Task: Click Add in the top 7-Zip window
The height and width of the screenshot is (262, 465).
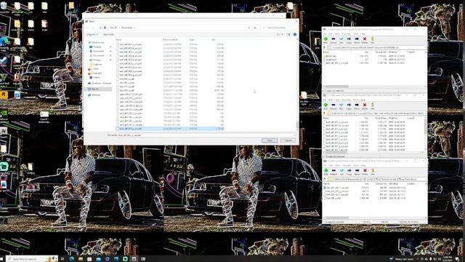Action: click(325, 40)
